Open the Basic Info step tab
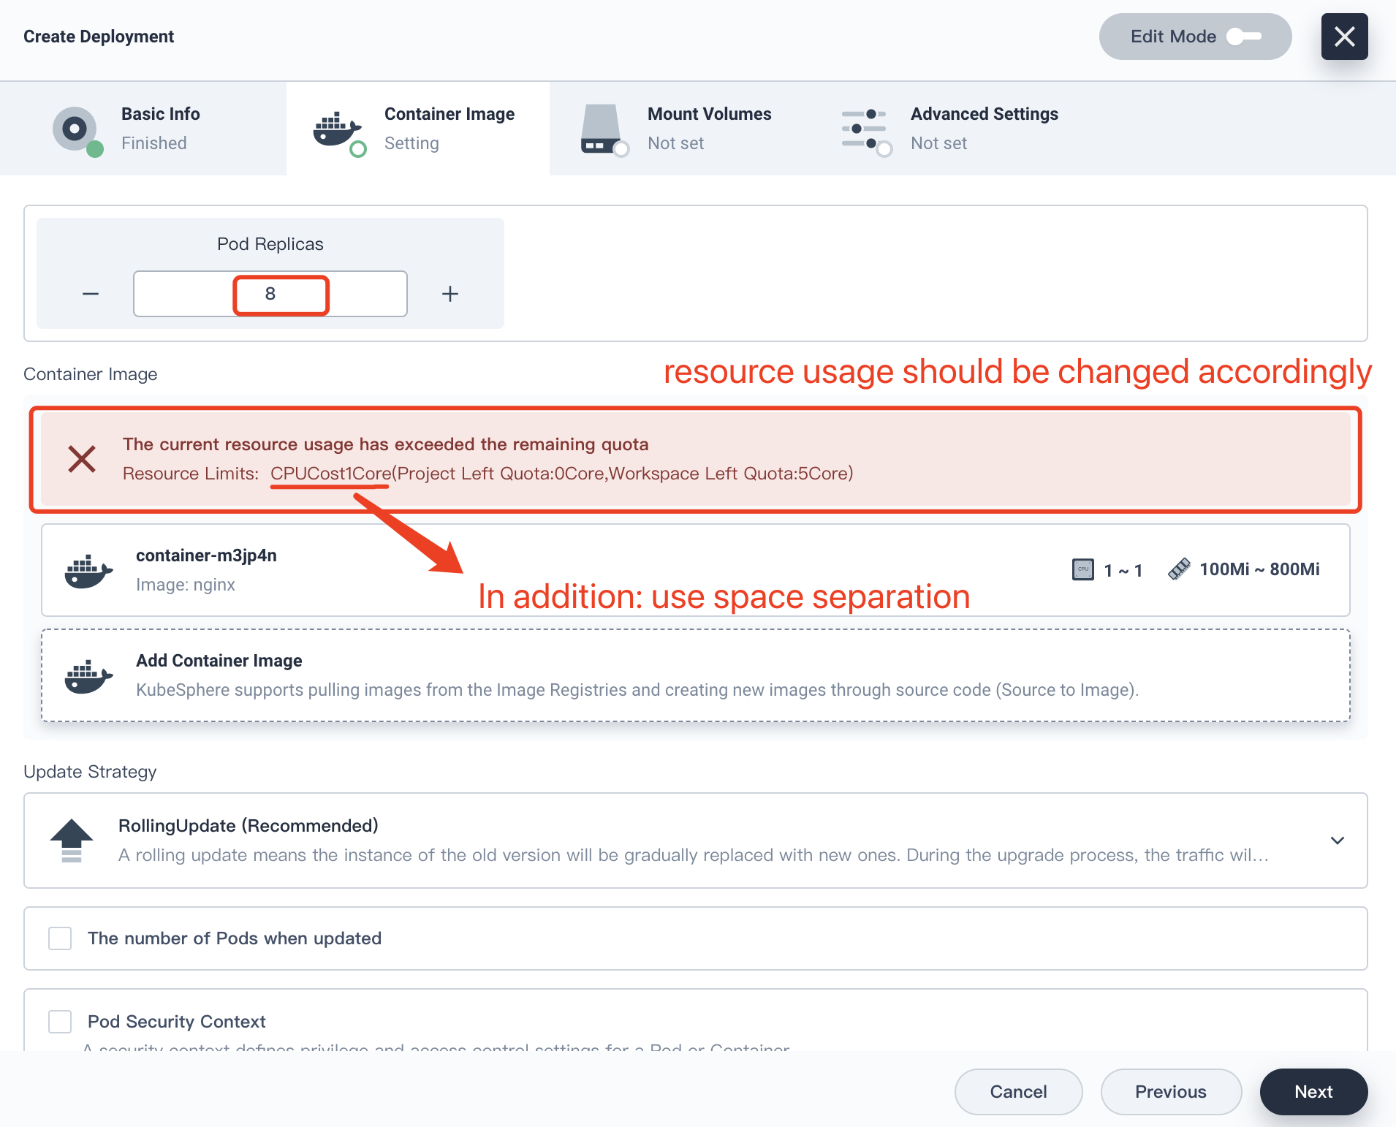Viewport: 1396px width, 1127px height. [x=143, y=129]
